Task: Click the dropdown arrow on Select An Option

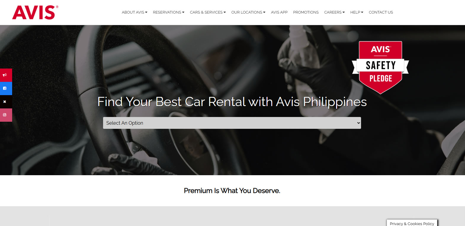Action: (x=358, y=123)
